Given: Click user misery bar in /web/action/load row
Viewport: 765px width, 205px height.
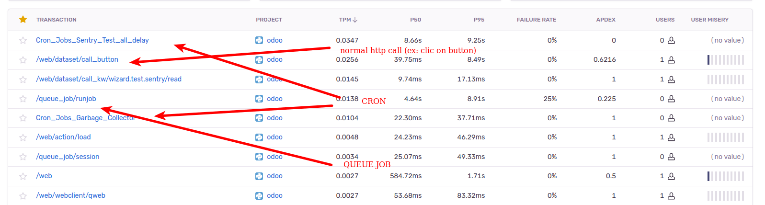Looking at the screenshot, I should pyautogui.click(x=726, y=137).
